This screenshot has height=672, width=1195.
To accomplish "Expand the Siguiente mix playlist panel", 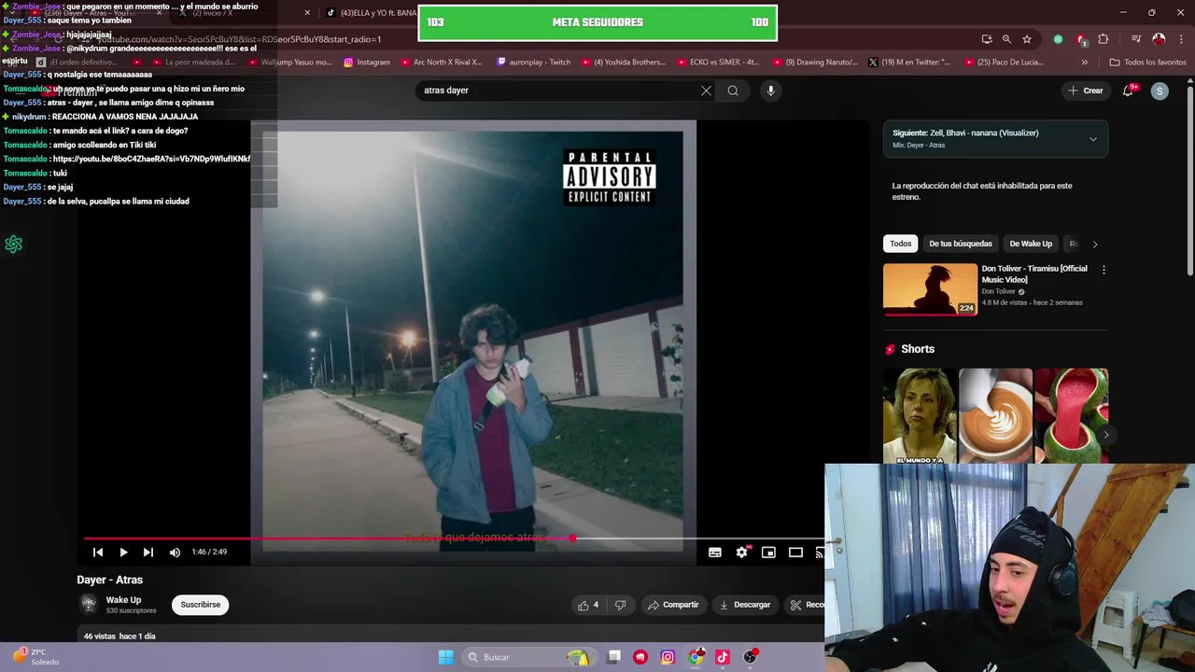I will pyautogui.click(x=1093, y=139).
